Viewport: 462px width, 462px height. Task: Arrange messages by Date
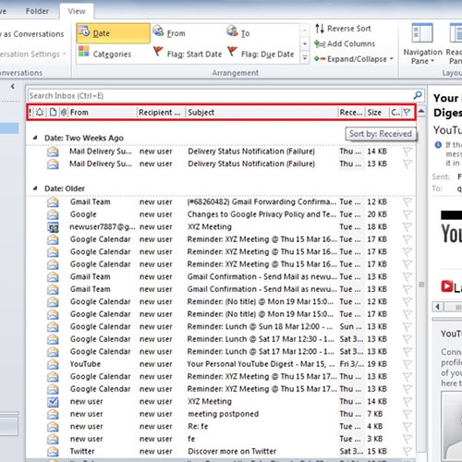(113, 33)
